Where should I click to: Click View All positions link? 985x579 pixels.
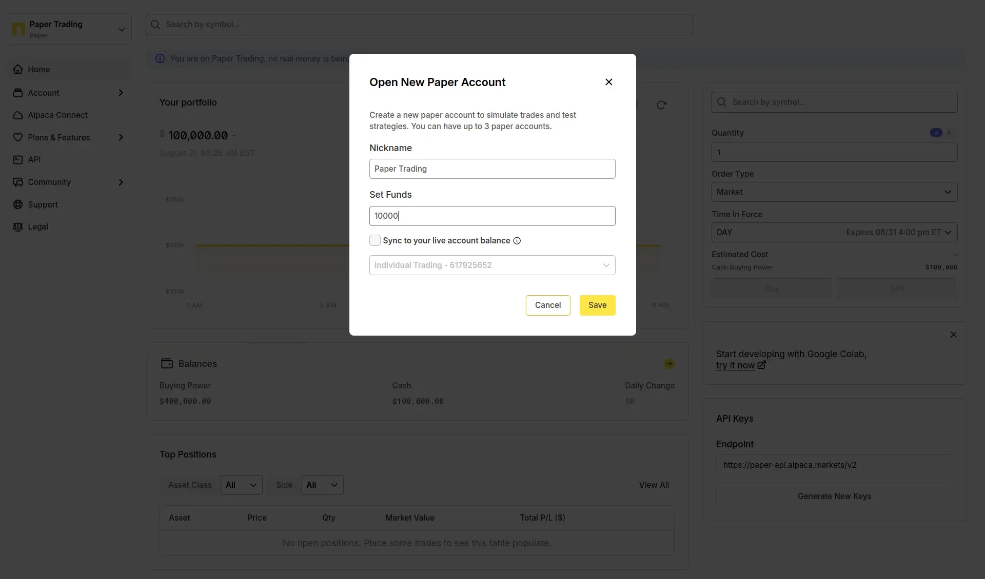click(654, 485)
